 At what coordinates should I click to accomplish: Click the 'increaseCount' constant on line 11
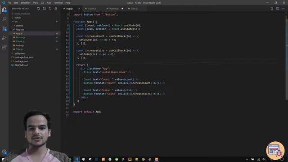pyautogui.click(x=94, y=36)
